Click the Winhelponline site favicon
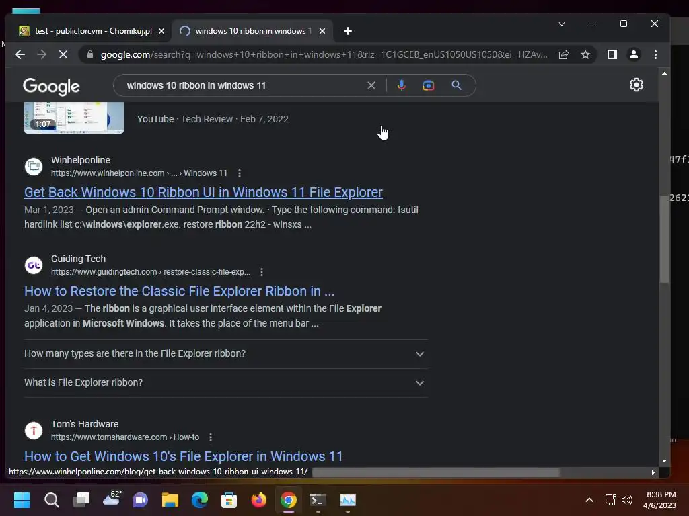689x516 pixels. 34,167
